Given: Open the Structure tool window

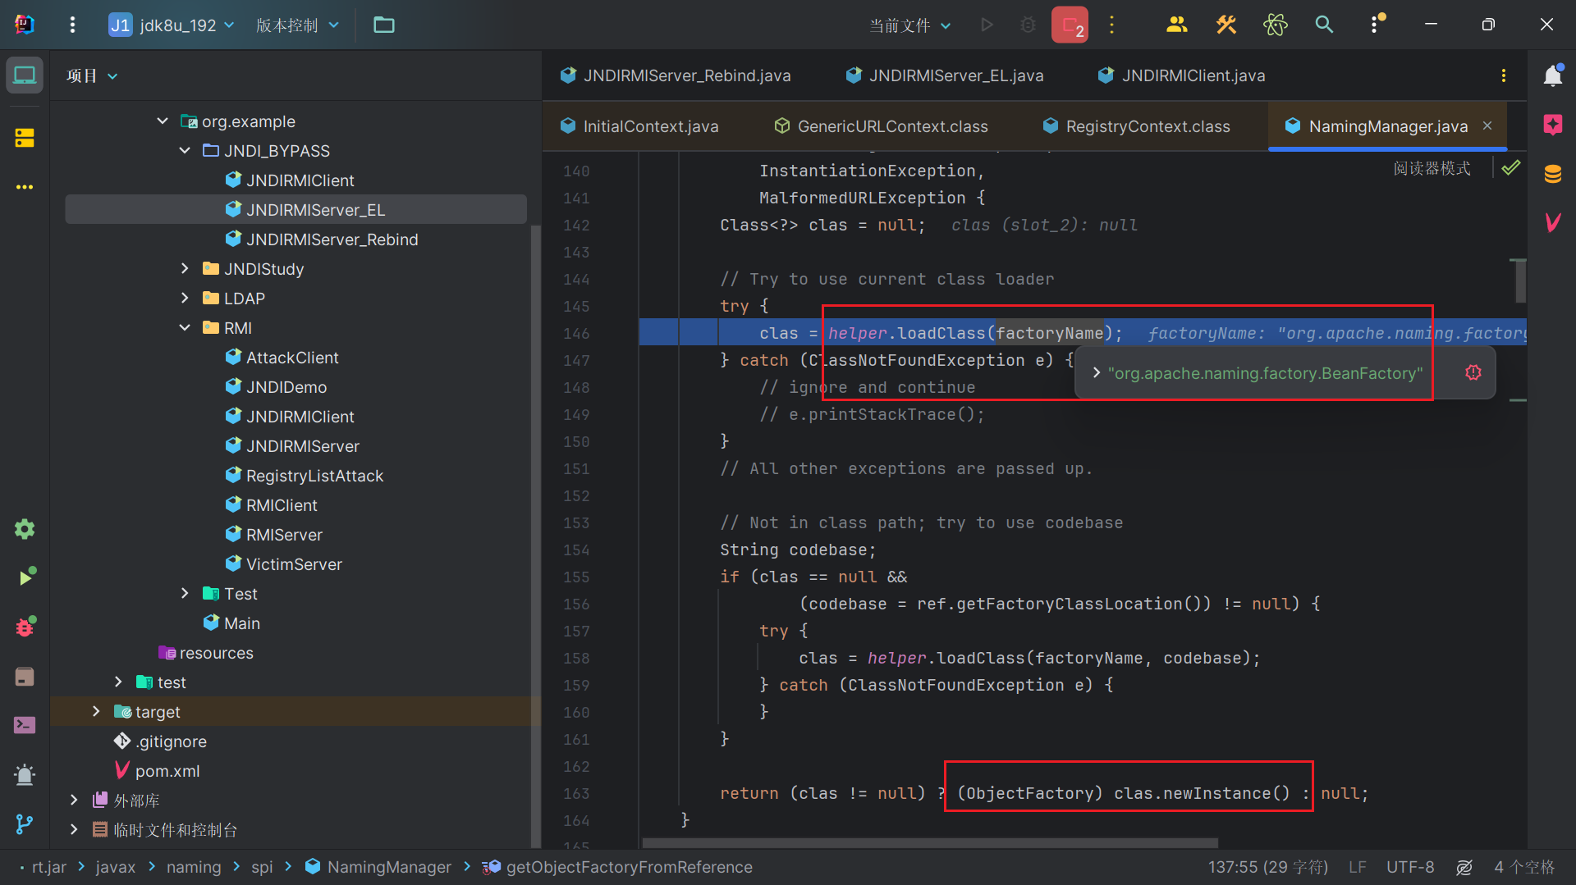Looking at the screenshot, I should (x=25, y=138).
